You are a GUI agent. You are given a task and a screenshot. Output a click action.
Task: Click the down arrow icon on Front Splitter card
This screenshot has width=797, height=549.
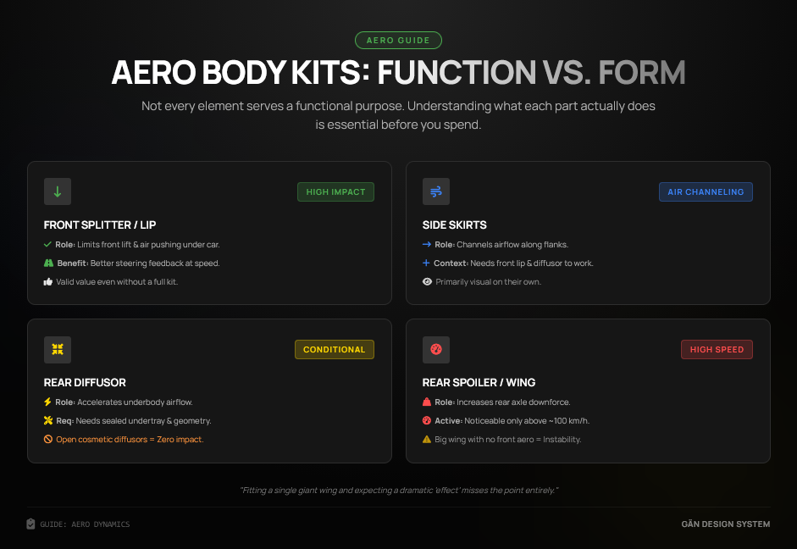pyautogui.click(x=58, y=191)
